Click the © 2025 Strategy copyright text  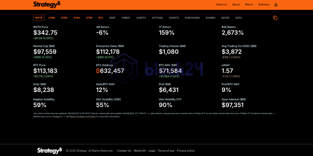(x=89, y=151)
